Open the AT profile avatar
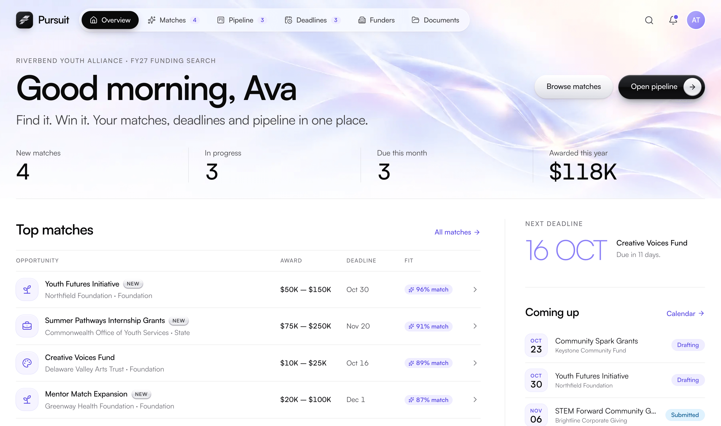Viewport: 721px width, 426px height. point(696,20)
